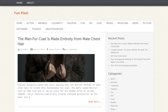The height and width of the screenshot is (112, 168).
Task: Click the Categories sidebar heading
Action: (x=115, y=74)
